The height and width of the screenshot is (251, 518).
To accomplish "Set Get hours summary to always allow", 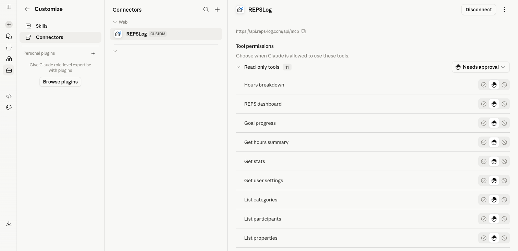I will (x=484, y=142).
